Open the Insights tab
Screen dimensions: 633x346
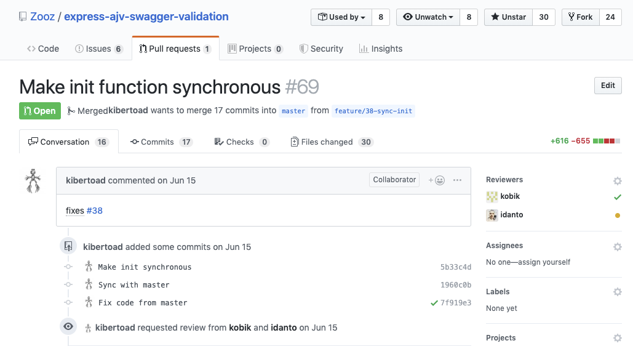click(x=381, y=49)
